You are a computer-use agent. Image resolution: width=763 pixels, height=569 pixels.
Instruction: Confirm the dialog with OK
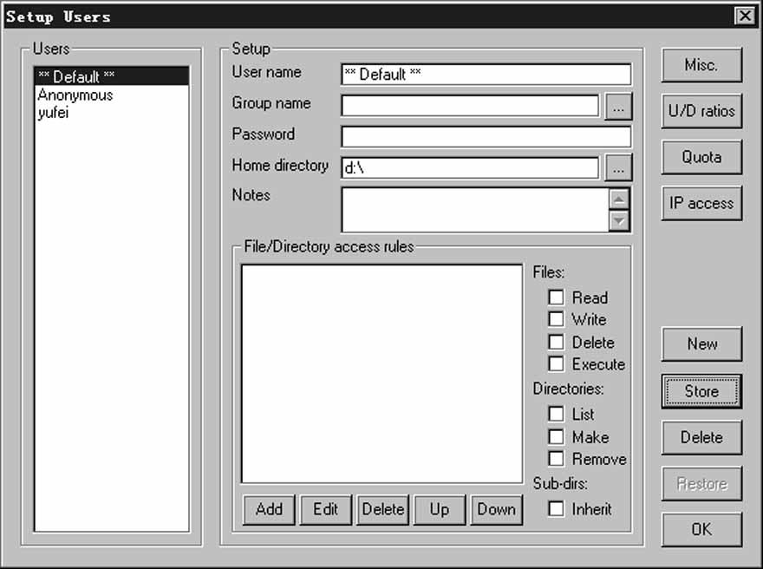pos(701,530)
